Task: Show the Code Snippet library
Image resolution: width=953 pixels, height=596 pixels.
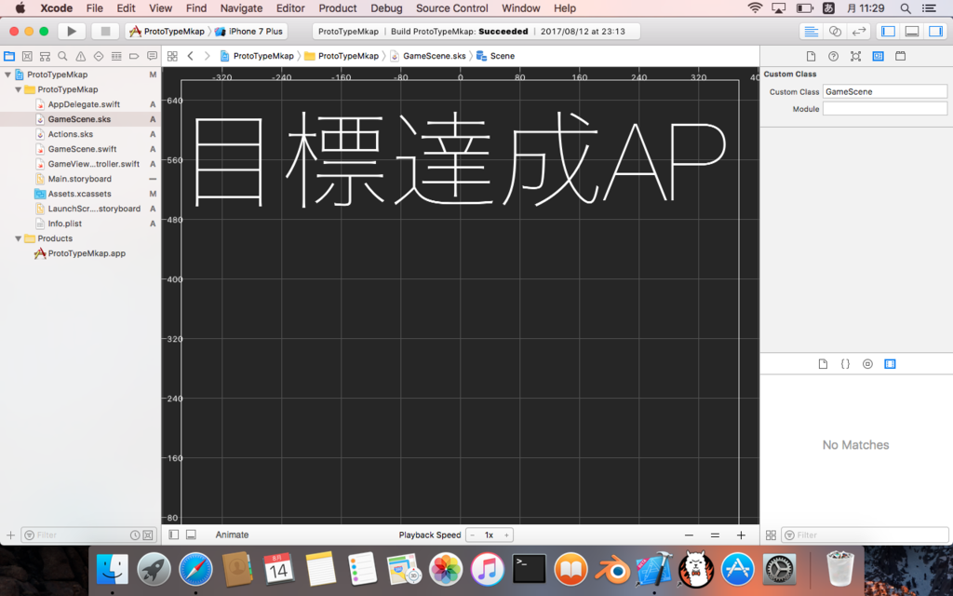Action: (845, 364)
